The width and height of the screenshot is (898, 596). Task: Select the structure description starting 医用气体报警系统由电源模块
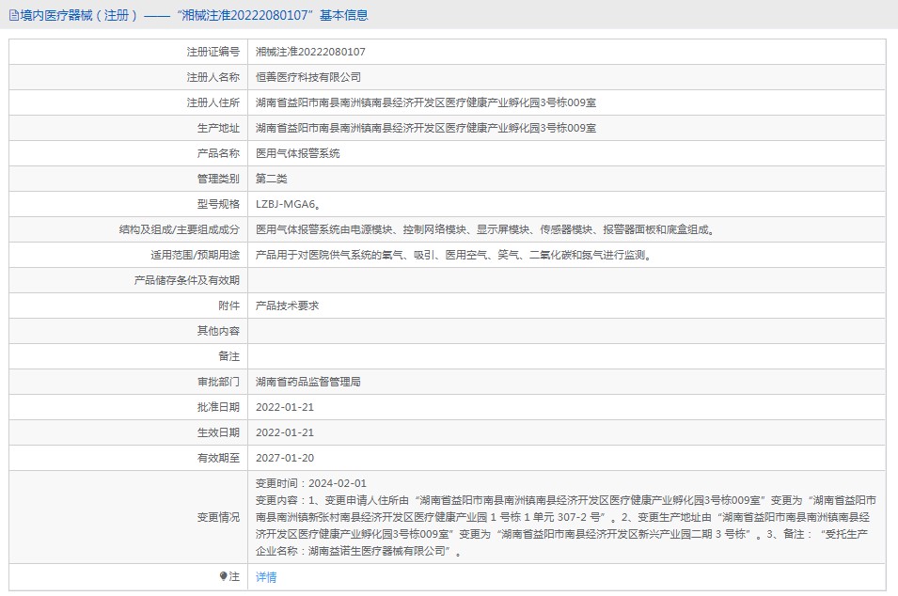tap(484, 229)
